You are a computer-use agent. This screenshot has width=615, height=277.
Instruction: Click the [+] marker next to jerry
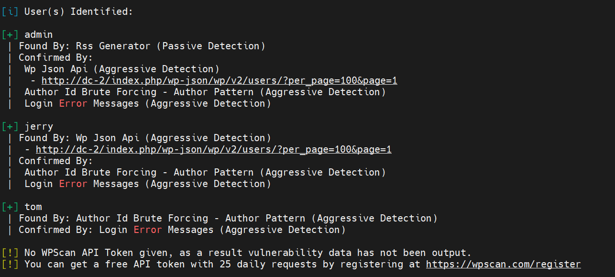point(10,126)
